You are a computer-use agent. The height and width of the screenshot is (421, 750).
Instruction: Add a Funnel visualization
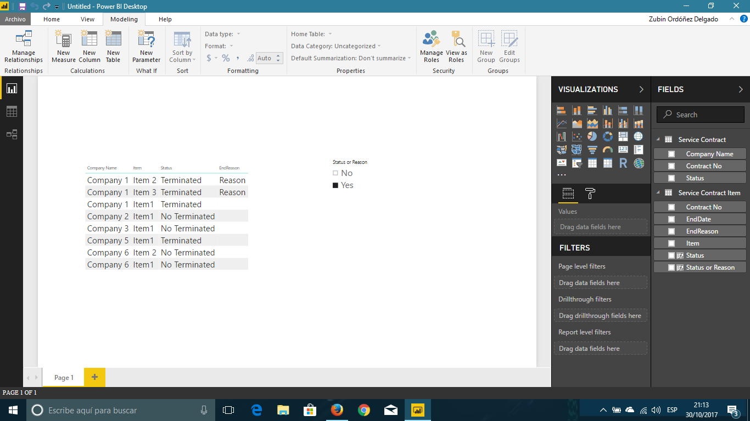tap(592, 150)
